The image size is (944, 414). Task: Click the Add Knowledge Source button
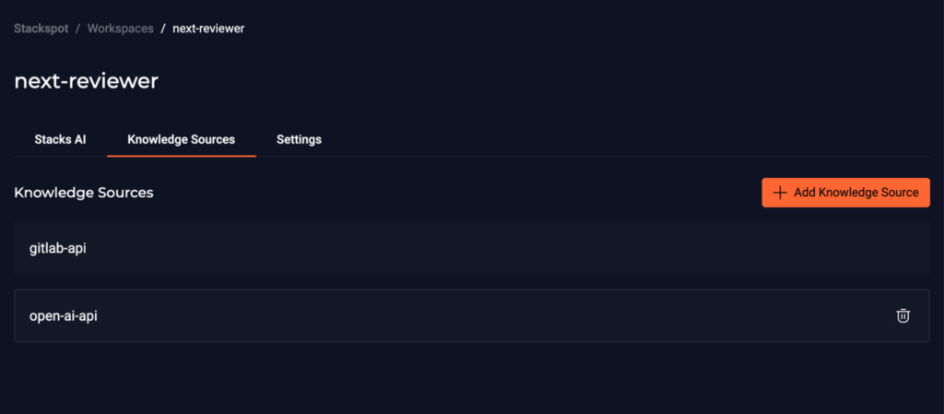tap(845, 193)
